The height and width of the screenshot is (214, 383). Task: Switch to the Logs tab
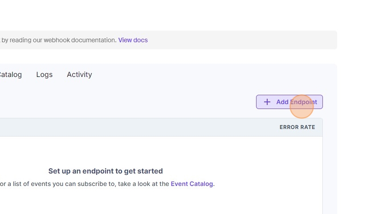click(44, 75)
